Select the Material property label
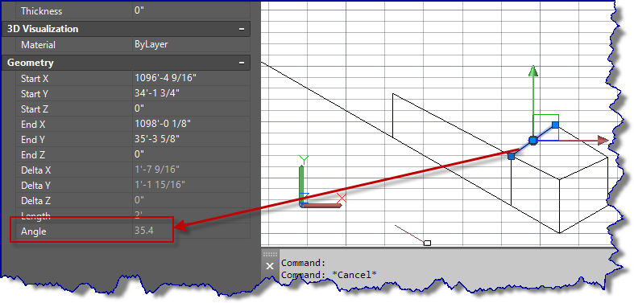Image resolution: width=634 pixels, height=303 pixels. 38,44
